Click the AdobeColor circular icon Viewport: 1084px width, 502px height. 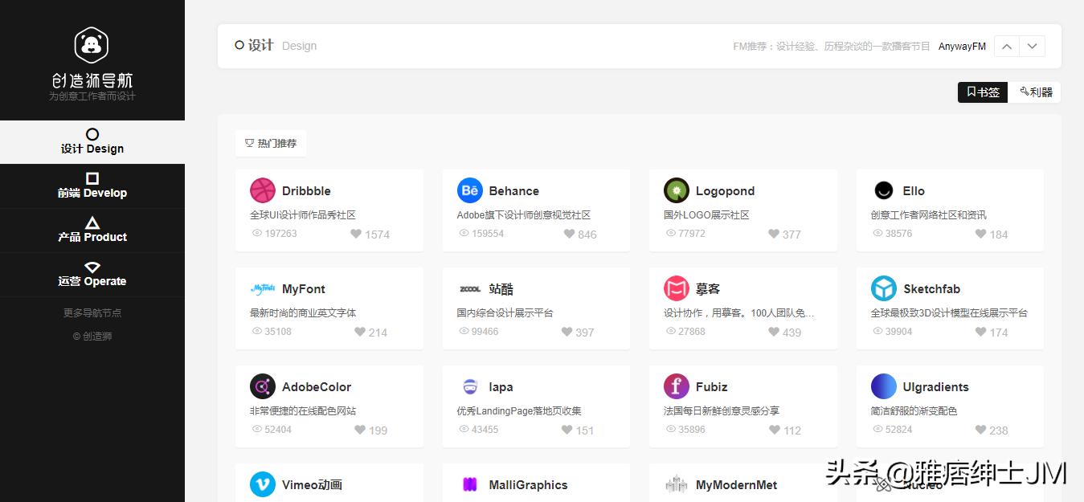[263, 386]
